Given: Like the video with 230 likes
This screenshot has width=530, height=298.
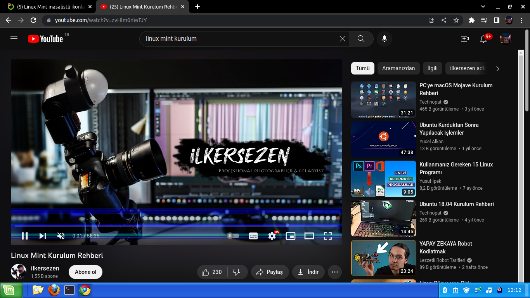Looking at the screenshot, I should (x=212, y=272).
